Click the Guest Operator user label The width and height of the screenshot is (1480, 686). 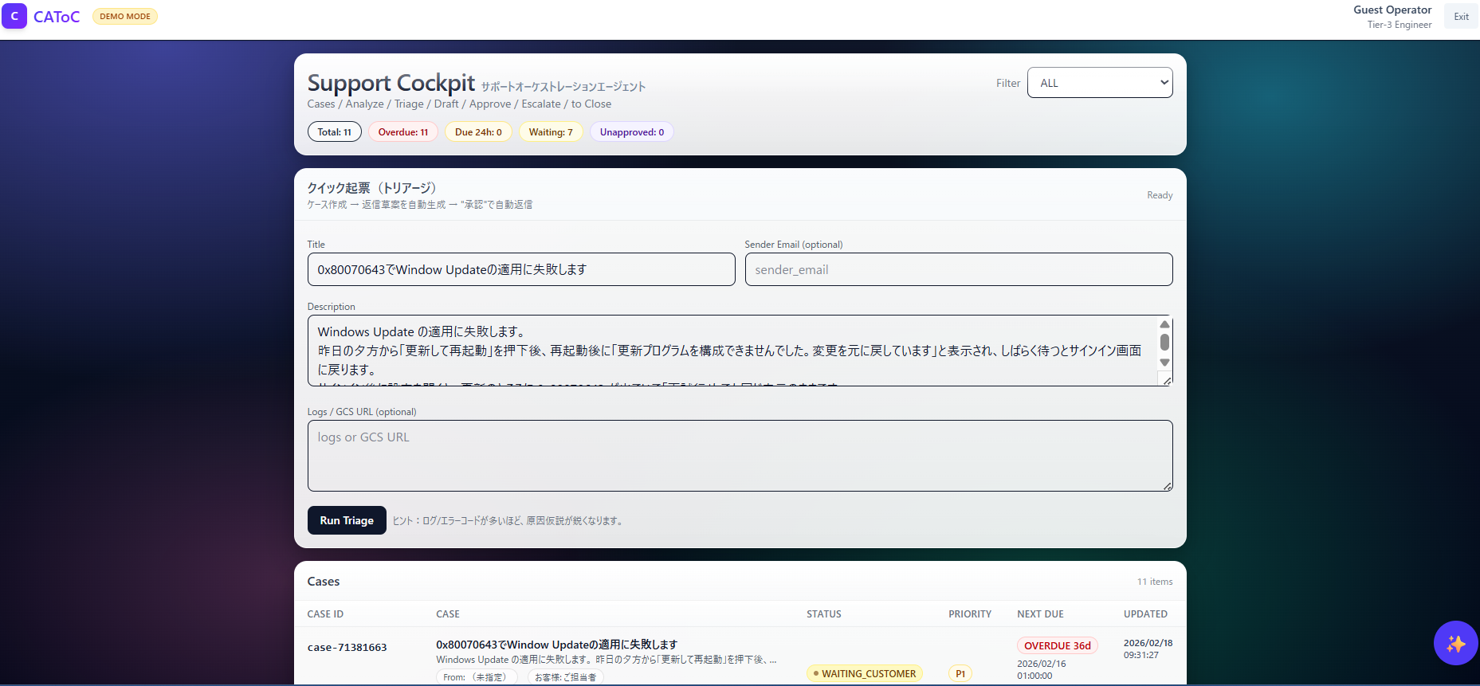[1392, 10]
